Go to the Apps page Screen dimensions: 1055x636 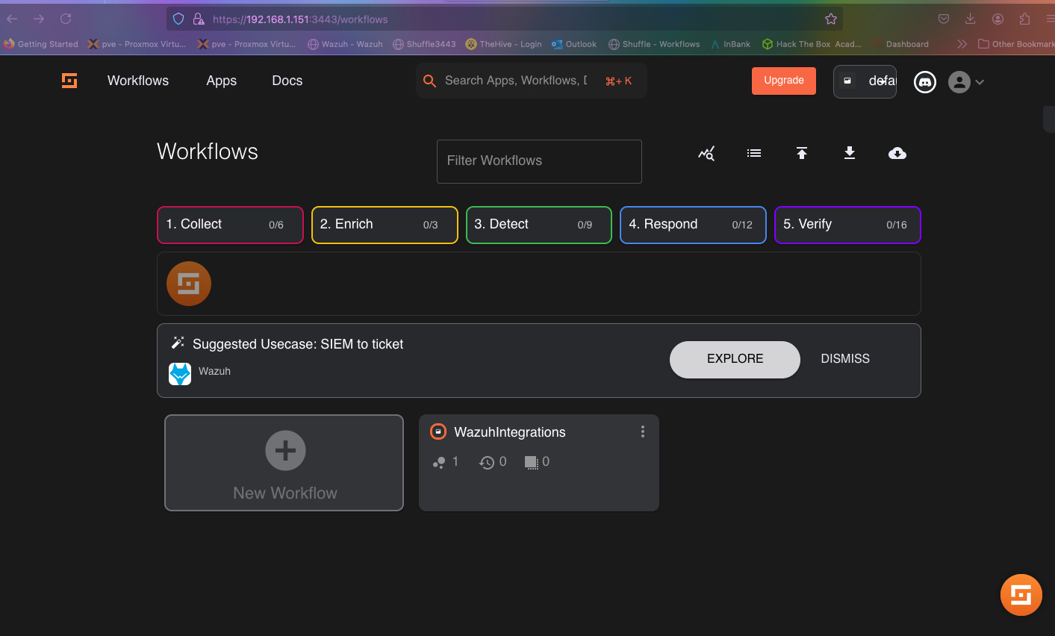[221, 81]
